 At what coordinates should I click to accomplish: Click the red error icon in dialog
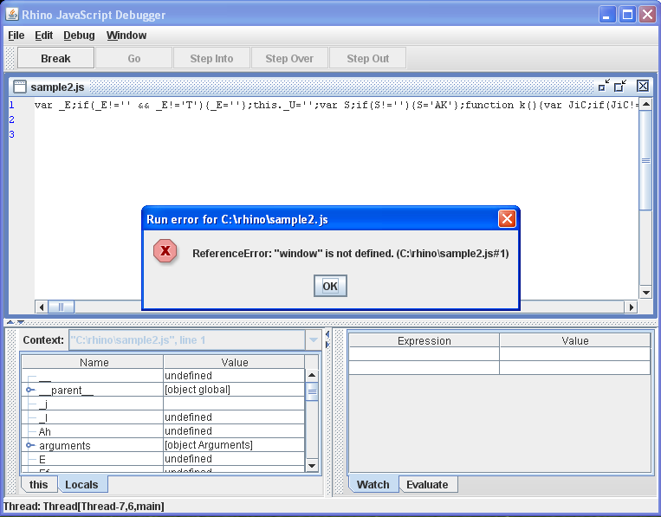[x=165, y=252]
